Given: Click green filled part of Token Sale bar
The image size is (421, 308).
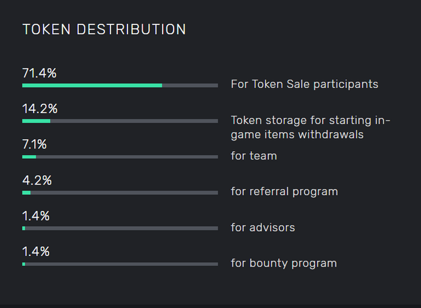Looking at the screenshot, I should pyautogui.click(x=92, y=85).
